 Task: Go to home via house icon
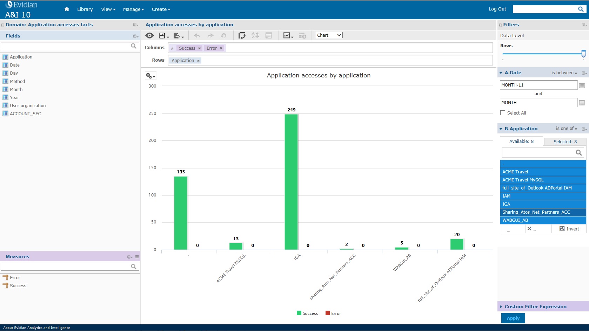pyautogui.click(x=67, y=9)
